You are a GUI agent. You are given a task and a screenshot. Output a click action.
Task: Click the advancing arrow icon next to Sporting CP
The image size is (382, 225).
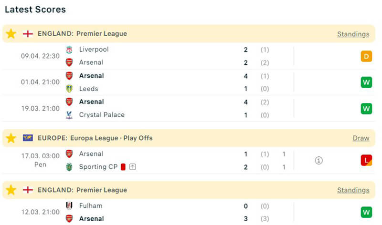coord(132,167)
